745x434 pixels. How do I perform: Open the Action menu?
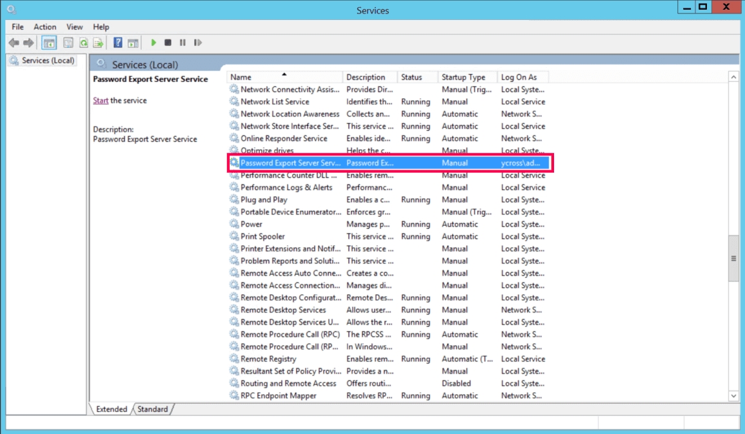tap(45, 26)
